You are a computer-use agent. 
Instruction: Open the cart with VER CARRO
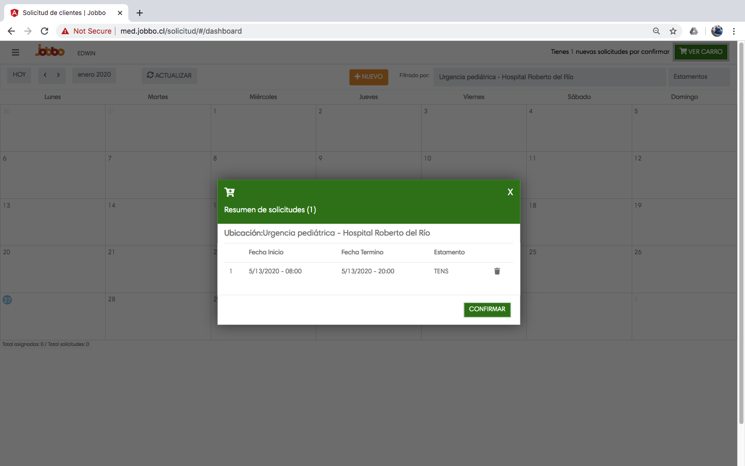tap(701, 52)
